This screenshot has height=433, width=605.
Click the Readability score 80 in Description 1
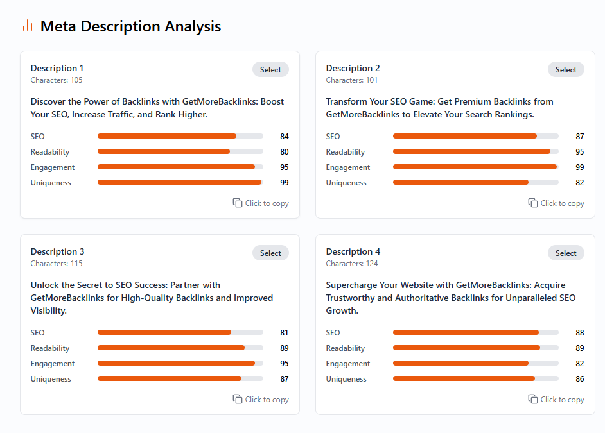(x=285, y=152)
